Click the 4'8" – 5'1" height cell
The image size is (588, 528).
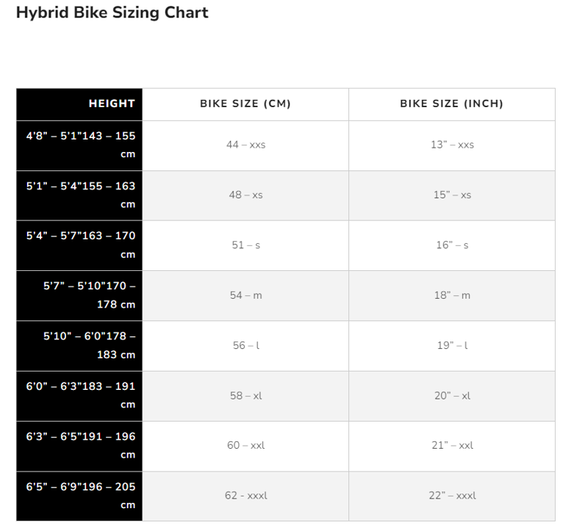(81, 145)
